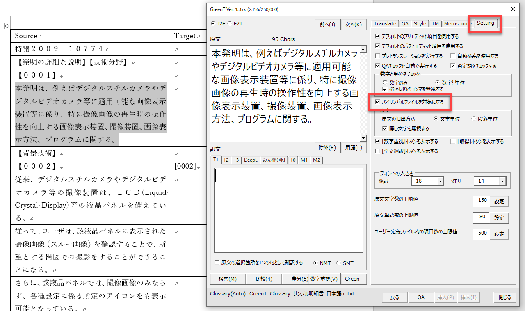
Task: Uncheck QAチェックを自動で実行する option
Action: (x=378, y=66)
